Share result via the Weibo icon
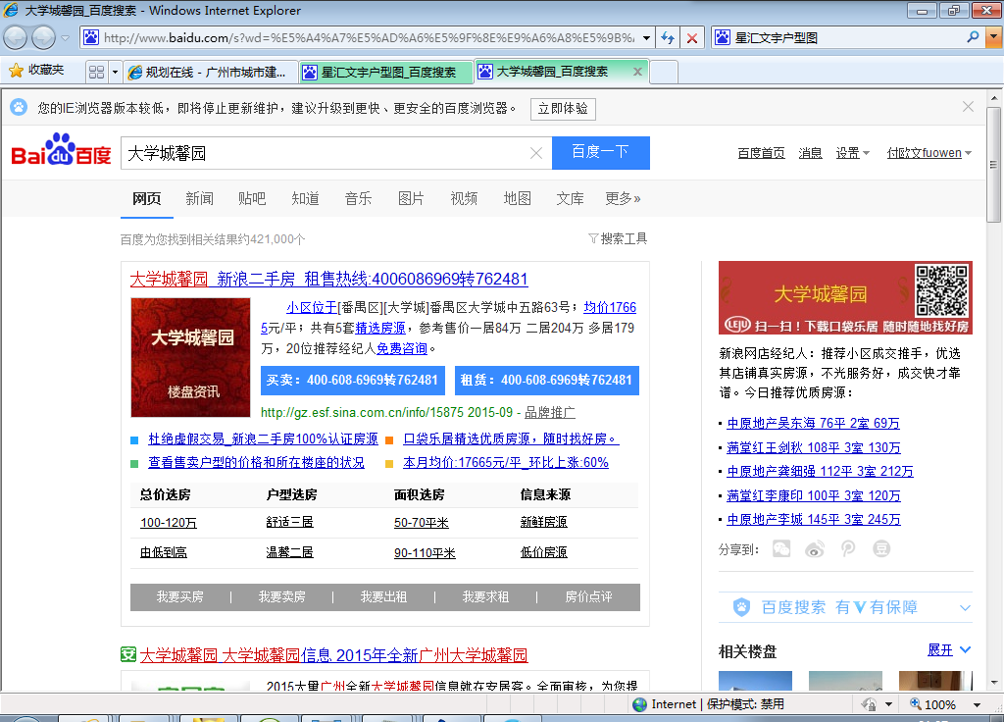Screen dimensions: 1004x722 815,549
